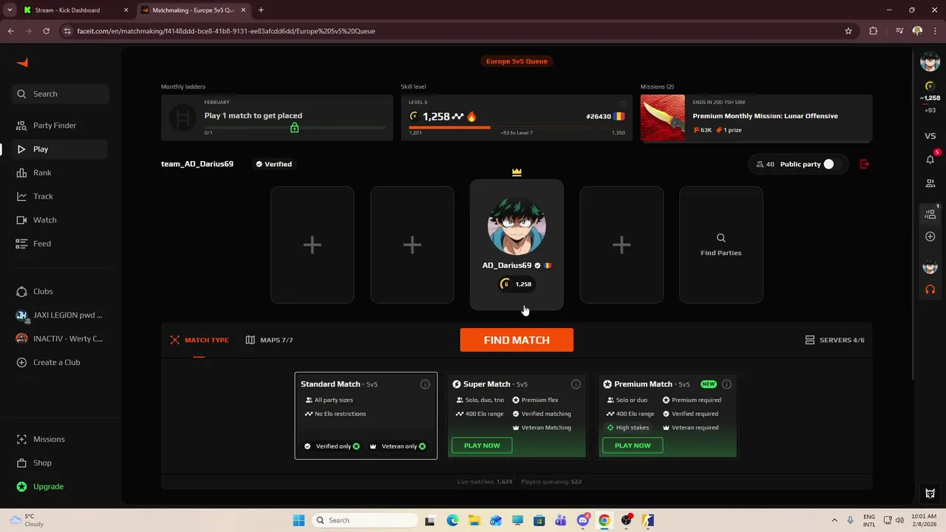Show hidden system tray icons
Viewport: 946px width, 532px height.
pos(834,520)
